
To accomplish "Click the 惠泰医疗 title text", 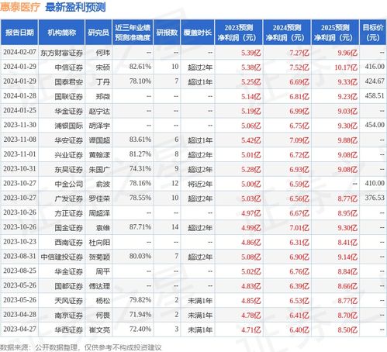I will coord(20,7).
